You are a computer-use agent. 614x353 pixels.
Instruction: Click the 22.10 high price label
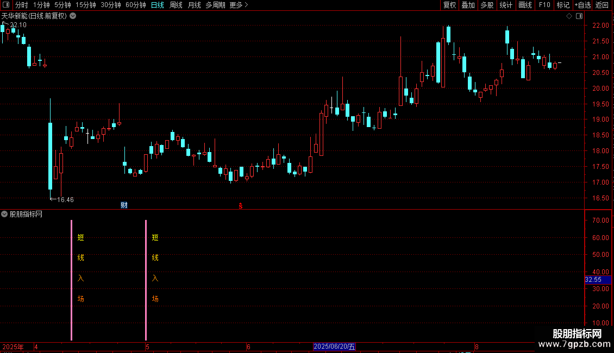18,24
